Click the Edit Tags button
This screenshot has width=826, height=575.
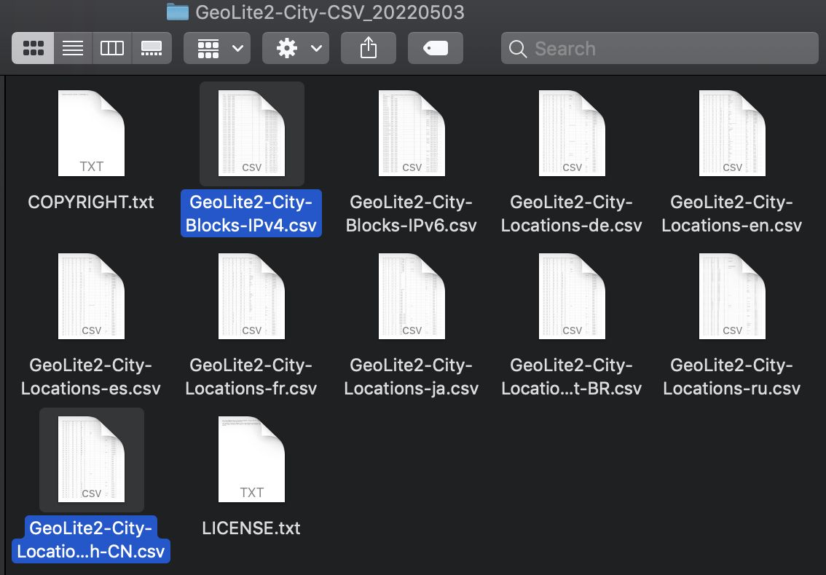435,48
